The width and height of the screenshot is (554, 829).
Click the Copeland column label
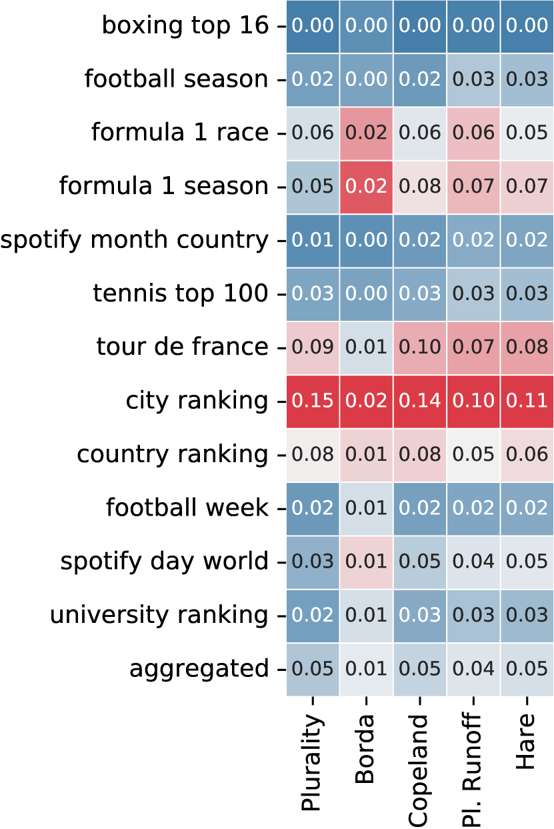pyautogui.click(x=419, y=770)
